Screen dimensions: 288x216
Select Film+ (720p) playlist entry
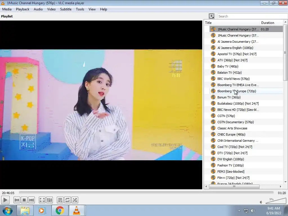point(246,178)
